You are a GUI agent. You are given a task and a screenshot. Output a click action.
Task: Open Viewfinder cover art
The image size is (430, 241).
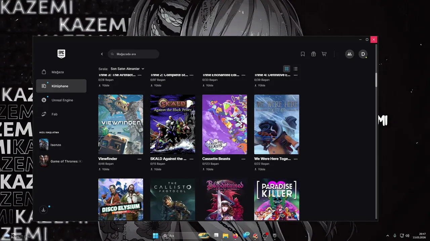tap(121, 124)
